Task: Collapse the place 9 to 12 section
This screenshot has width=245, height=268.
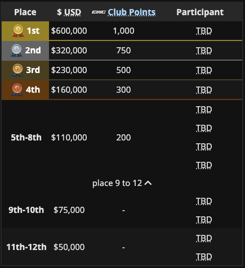Action: click(x=122, y=183)
